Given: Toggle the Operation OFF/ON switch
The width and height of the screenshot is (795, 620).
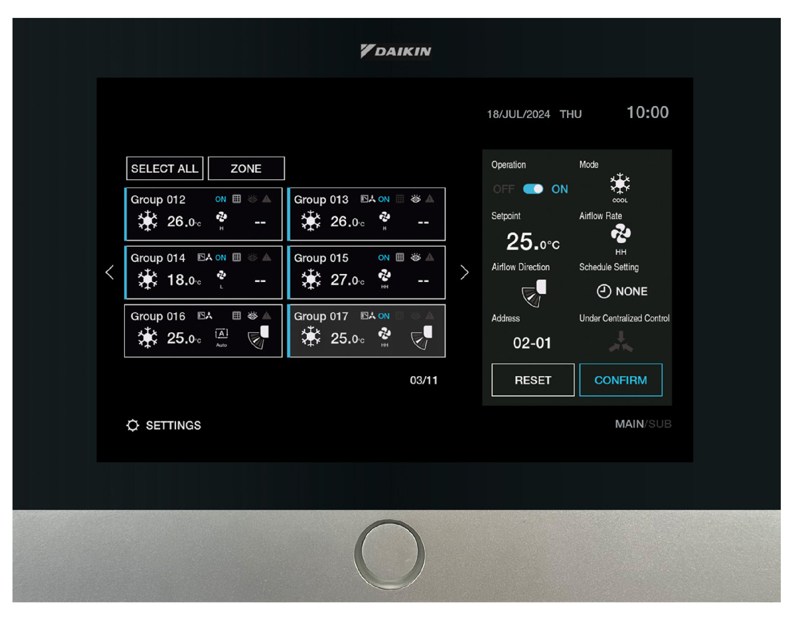Looking at the screenshot, I should (533, 189).
